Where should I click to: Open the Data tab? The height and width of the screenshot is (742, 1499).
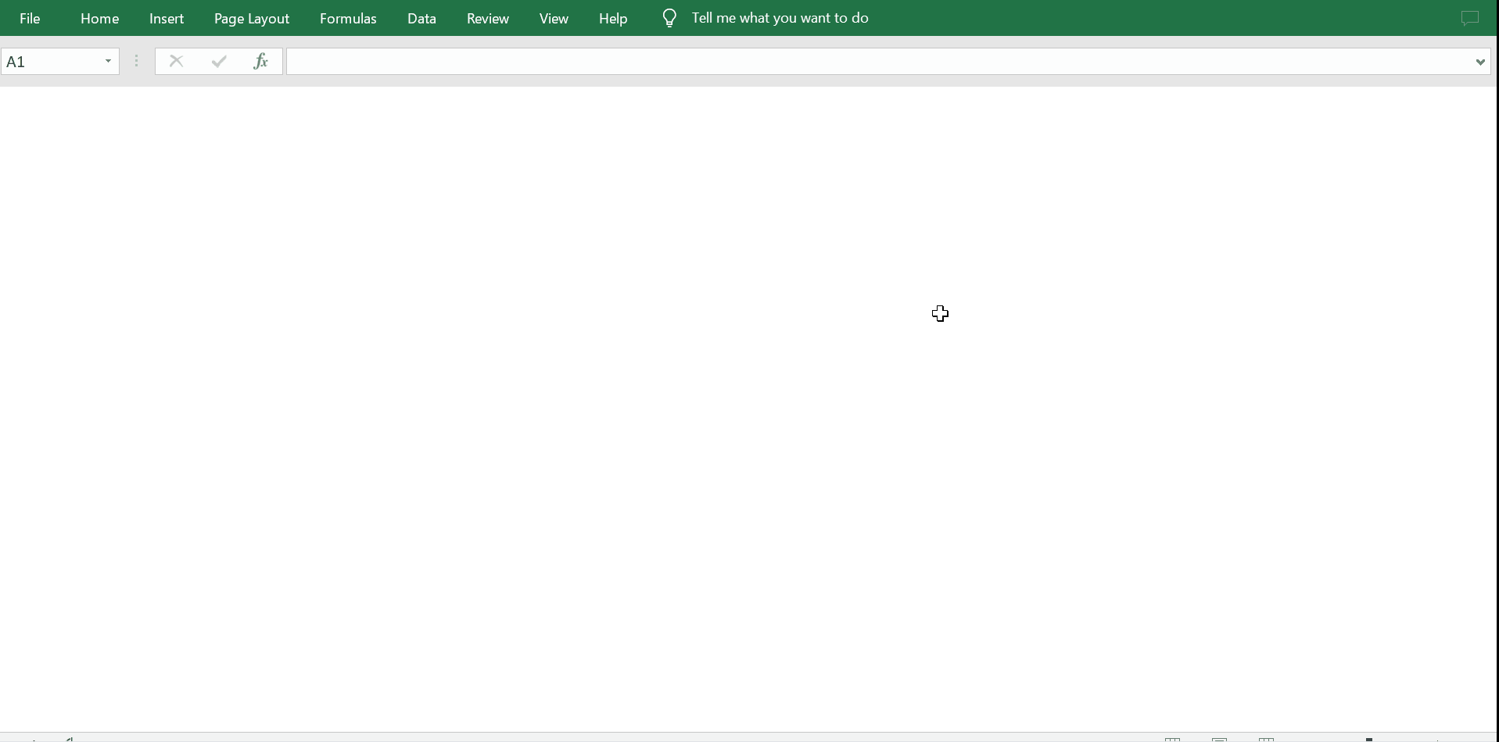point(421,18)
